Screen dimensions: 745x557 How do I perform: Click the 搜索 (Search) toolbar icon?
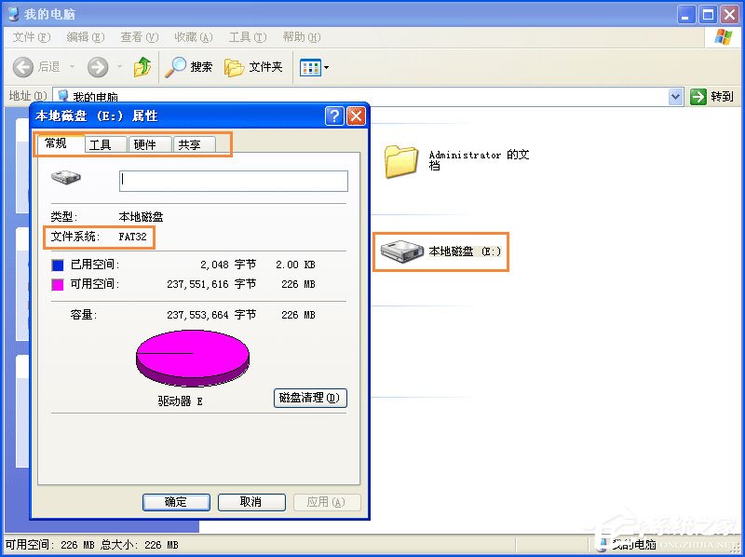pos(180,67)
